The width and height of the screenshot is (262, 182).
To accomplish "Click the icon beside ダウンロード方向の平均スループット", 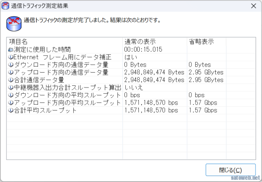I will pyautogui.click(x=11, y=95).
